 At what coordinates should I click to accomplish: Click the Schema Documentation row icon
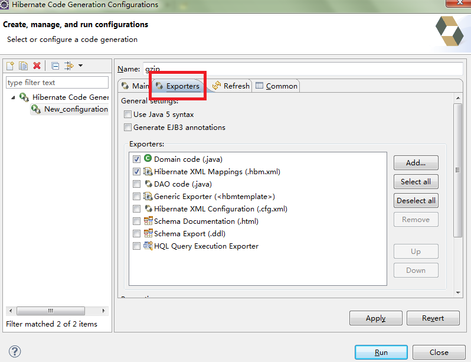[x=148, y=221]
